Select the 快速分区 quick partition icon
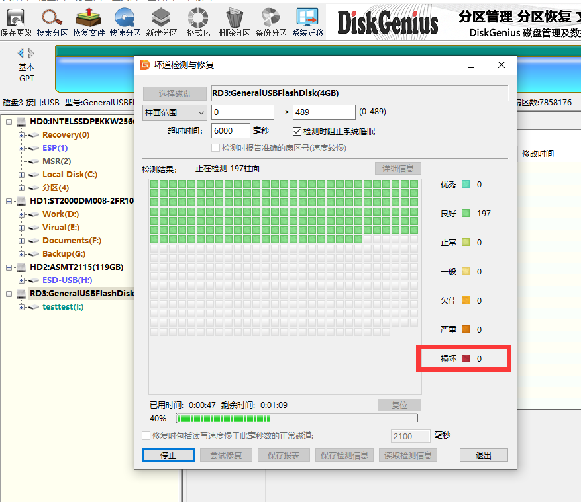581x502 pixels. [x=125, y=22]
